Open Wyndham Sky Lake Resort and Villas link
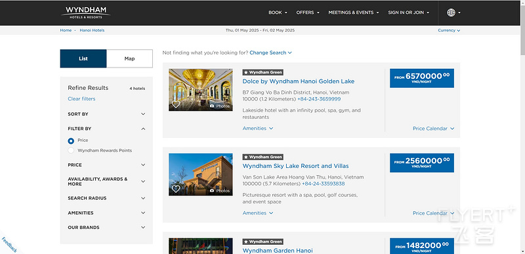525x254 pixels. [296, 166]
